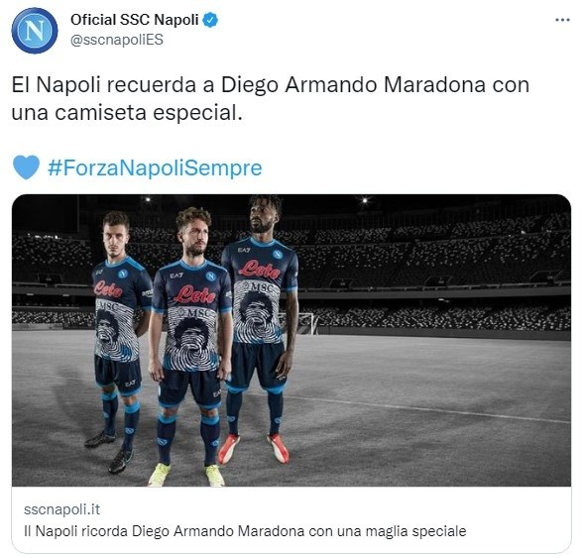Follow the #ForzaNapoliSempre hashtag
584x558 pixels.
tap(155, 167)
